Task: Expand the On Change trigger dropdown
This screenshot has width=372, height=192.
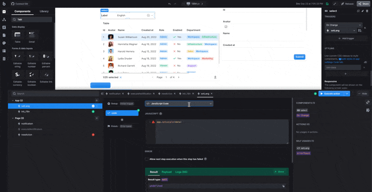Action: tap(359, 25)
